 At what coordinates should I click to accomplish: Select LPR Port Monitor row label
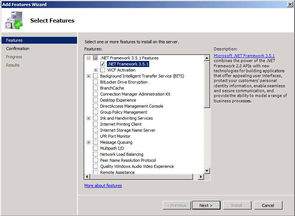[115, 136]
